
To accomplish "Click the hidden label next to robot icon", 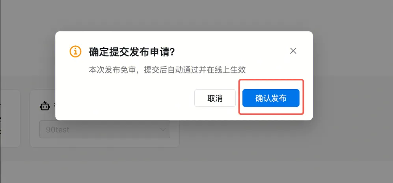I will 54,106.
